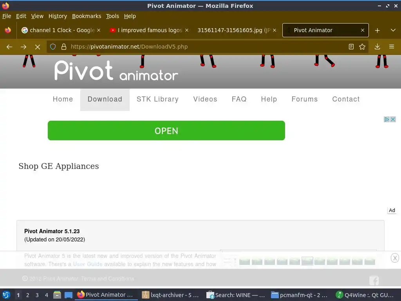Switch to virtual desktop 4
The height and width of the screenshot is (301, 401).
pyautogui.click(x=47, y=295)
